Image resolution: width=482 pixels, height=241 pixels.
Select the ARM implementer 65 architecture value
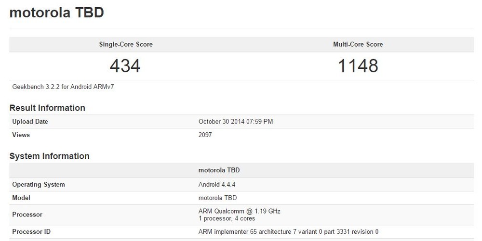click(x=288, y=232)
